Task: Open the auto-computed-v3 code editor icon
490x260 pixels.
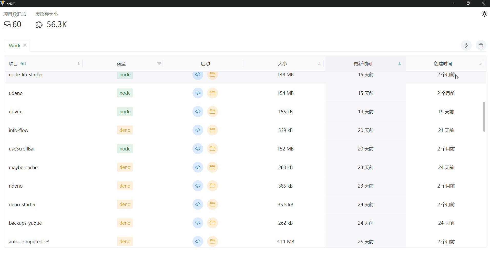Action: click(198, 241)
